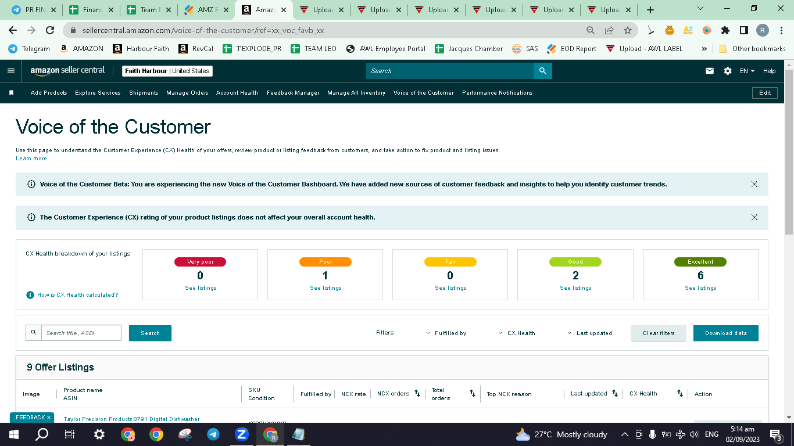Open the Windows Settings gear in the taskbar
Screen dimensions: 794x446
pos(99,434)
